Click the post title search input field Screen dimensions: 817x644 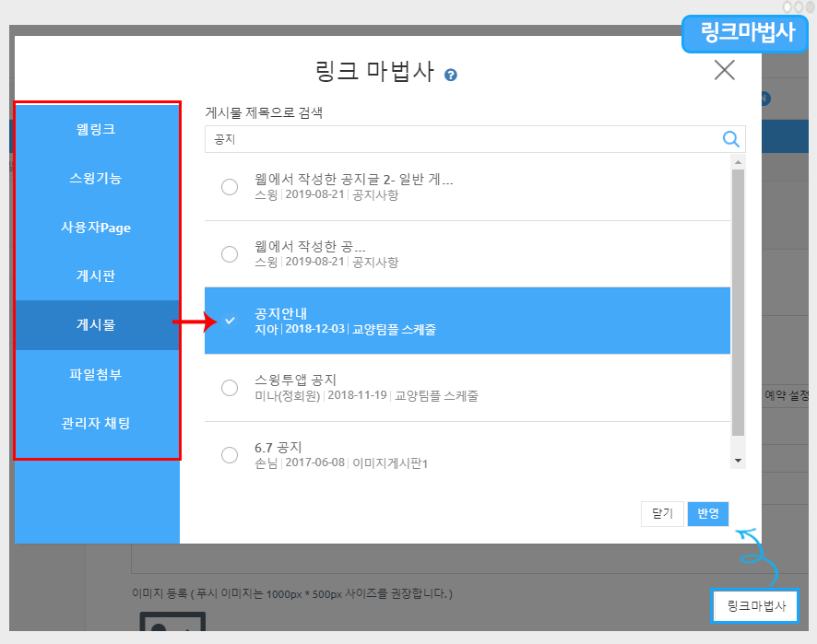461,139
